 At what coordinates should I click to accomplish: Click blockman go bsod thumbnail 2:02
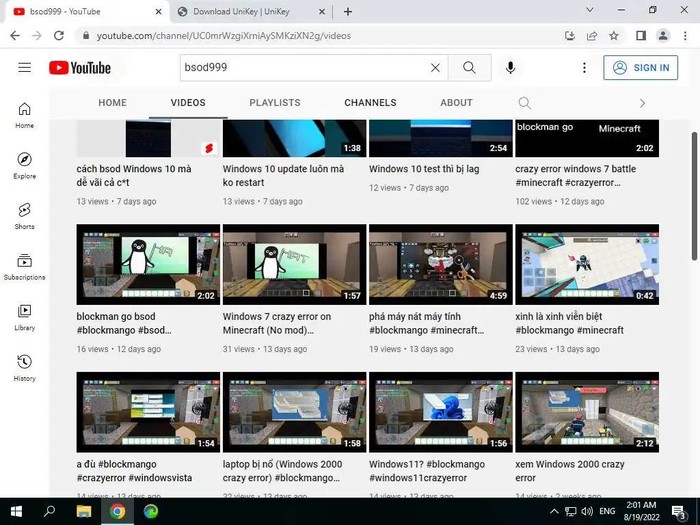[148, 265]
